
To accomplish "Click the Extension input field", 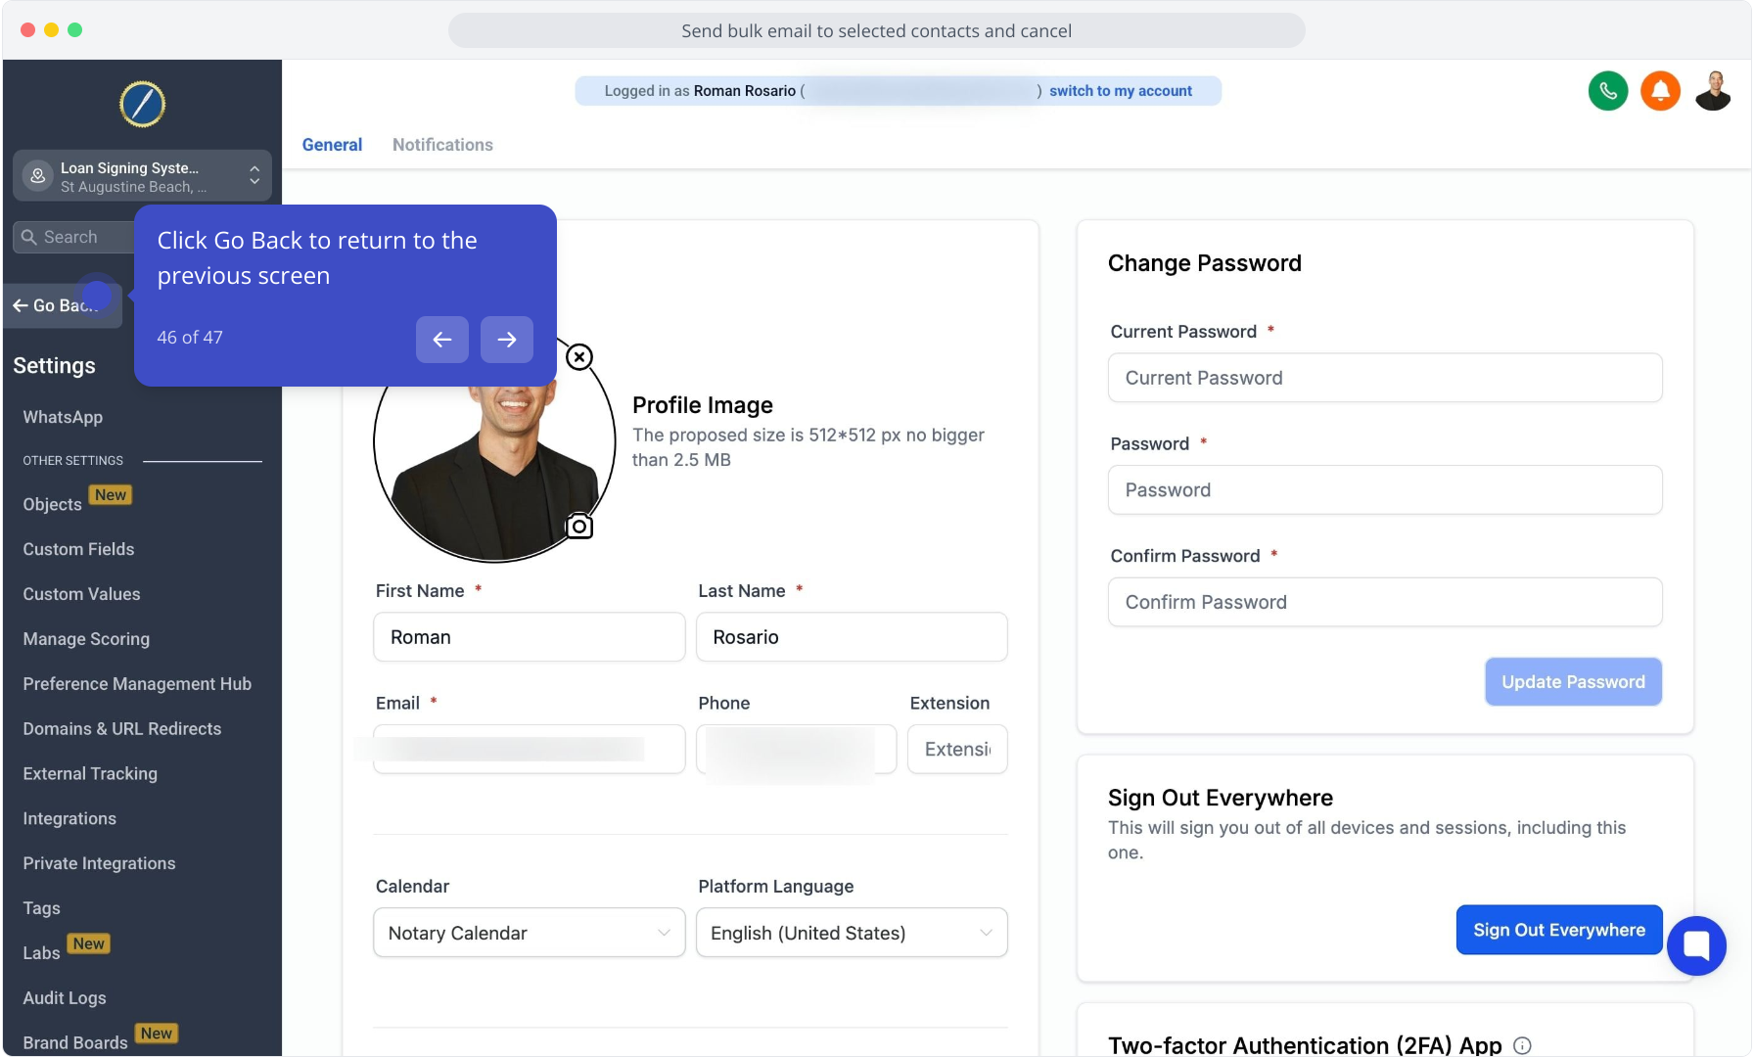I will [957, 750].
